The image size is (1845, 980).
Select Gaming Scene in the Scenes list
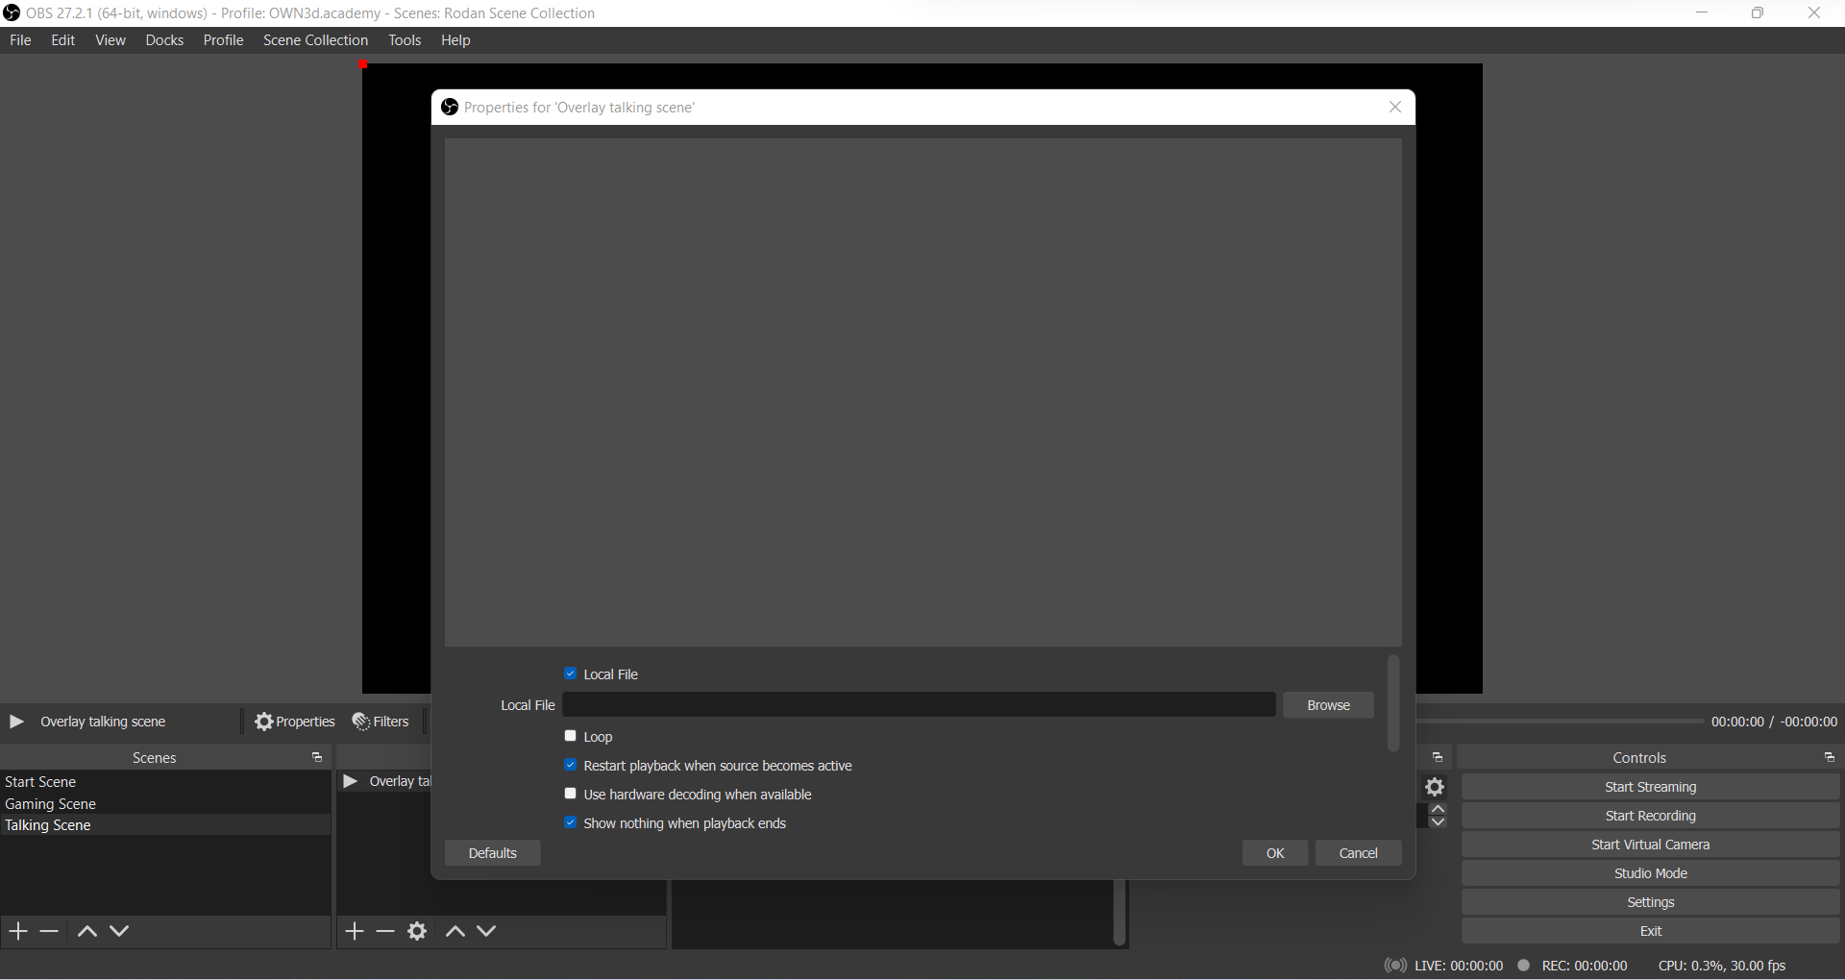click(x=51, y=804)
